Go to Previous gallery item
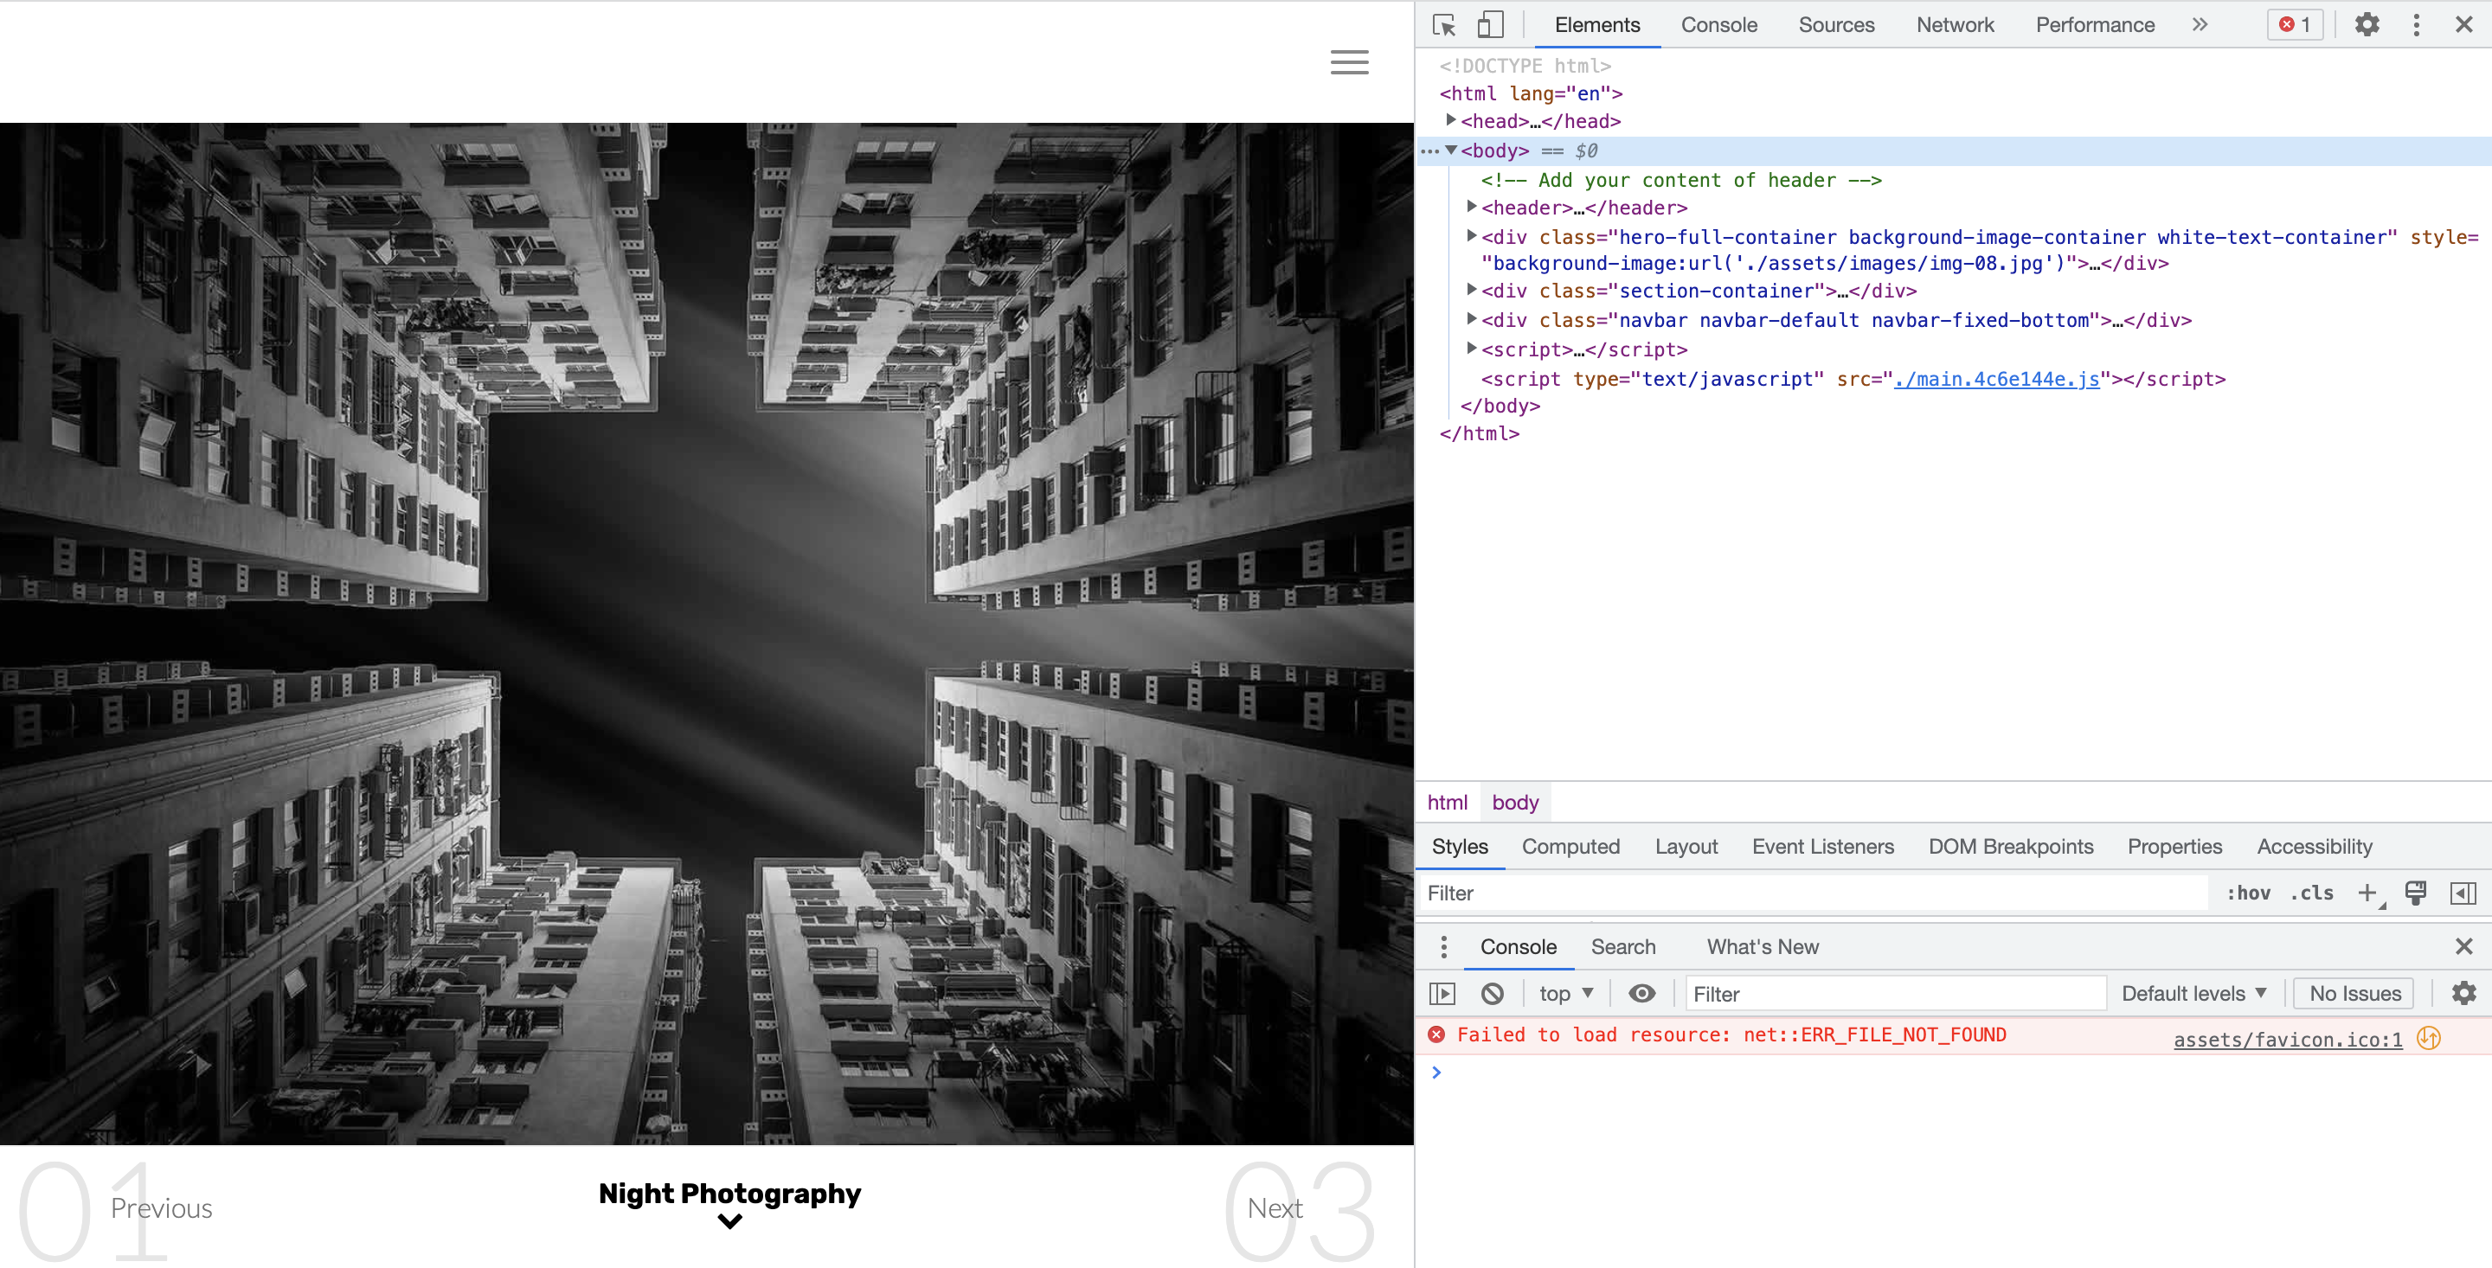The image size is (2492, 1268). [x=161, y=1208]
